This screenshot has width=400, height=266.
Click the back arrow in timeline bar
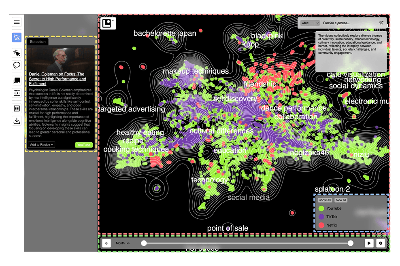click(106, 243)
